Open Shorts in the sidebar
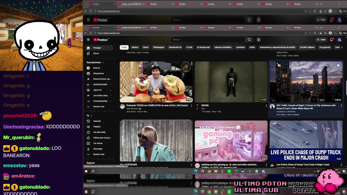The width and height of the screenshot is (347, 195). coord(99,53)
